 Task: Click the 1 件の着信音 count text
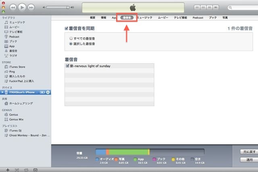pyautogui.click(x=240, y=29)
